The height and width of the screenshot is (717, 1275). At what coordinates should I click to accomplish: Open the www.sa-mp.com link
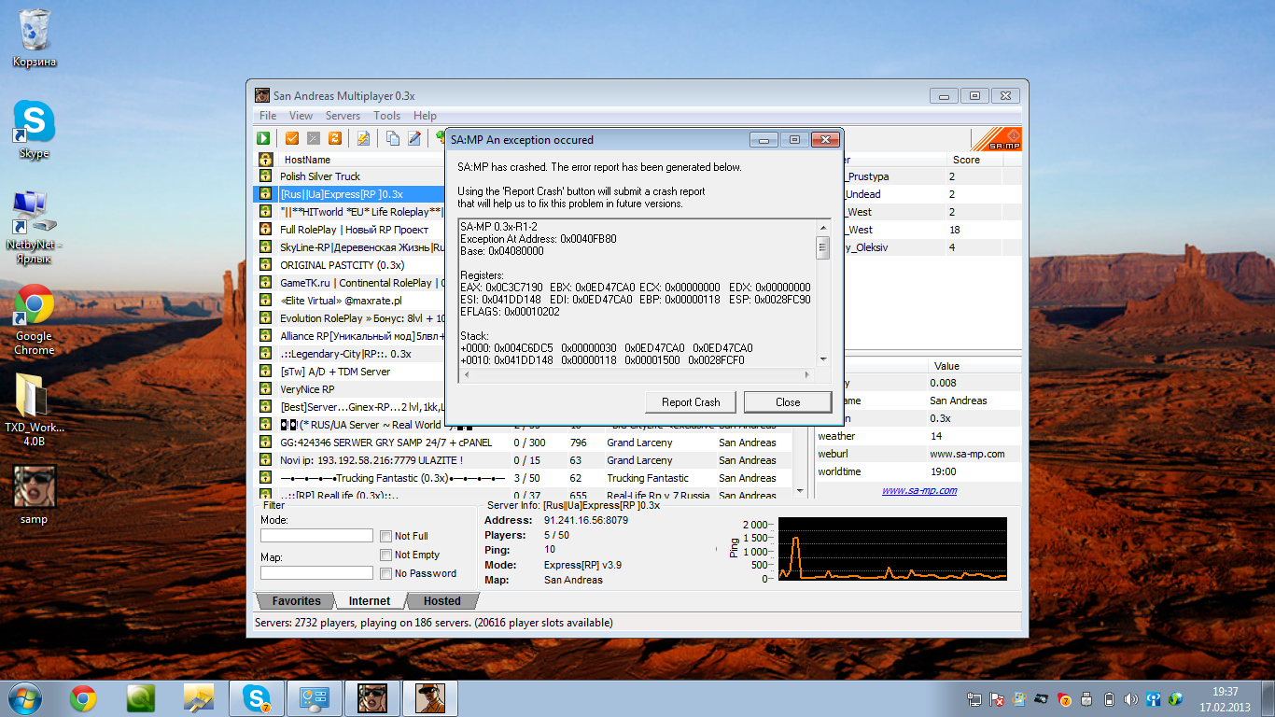tap(918, 490)
